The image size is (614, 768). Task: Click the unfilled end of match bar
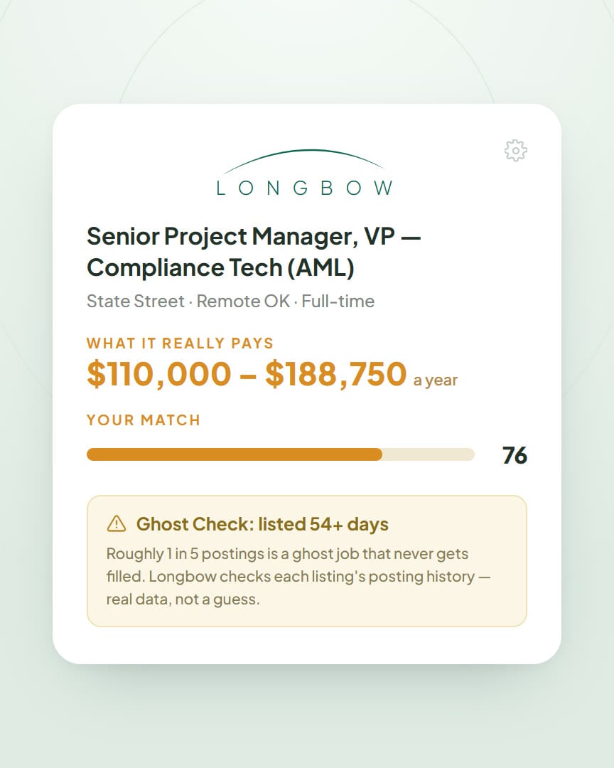[429, 454]
